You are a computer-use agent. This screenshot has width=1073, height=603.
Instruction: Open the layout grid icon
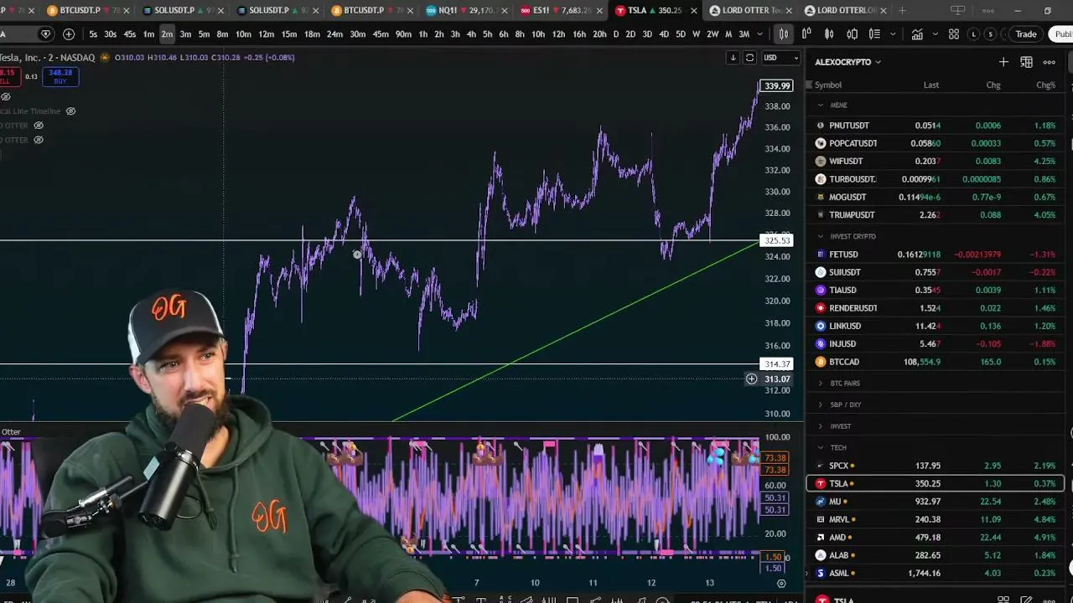click(954, 34)
